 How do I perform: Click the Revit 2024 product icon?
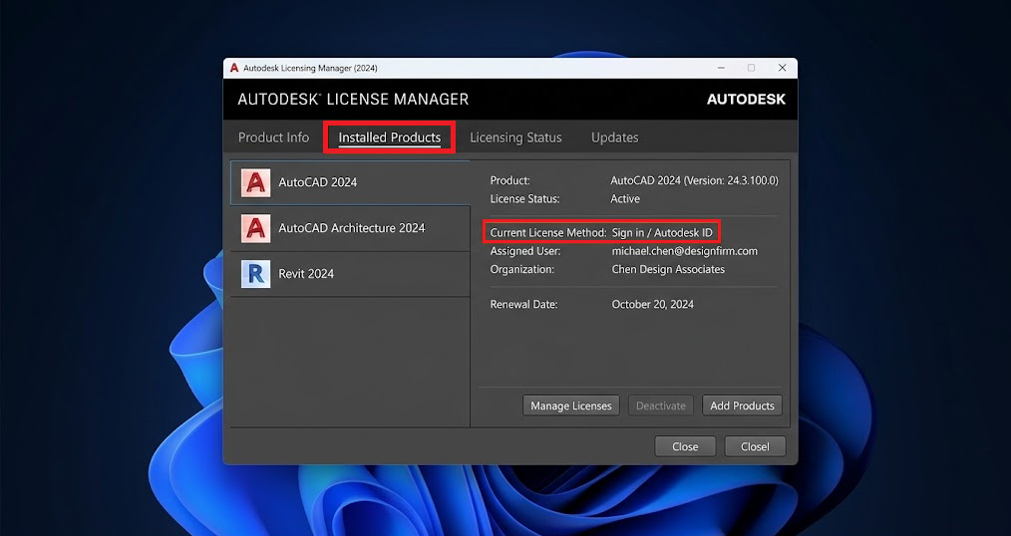coord(256,274)
